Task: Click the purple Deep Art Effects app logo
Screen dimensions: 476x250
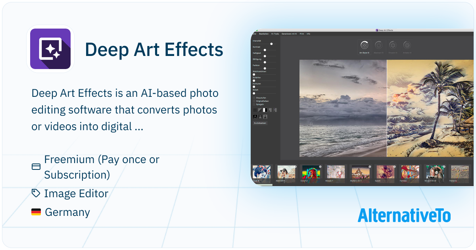Action: pyautogui.click(x=50, y=49)
